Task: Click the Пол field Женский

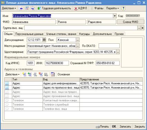Action: 66,40
